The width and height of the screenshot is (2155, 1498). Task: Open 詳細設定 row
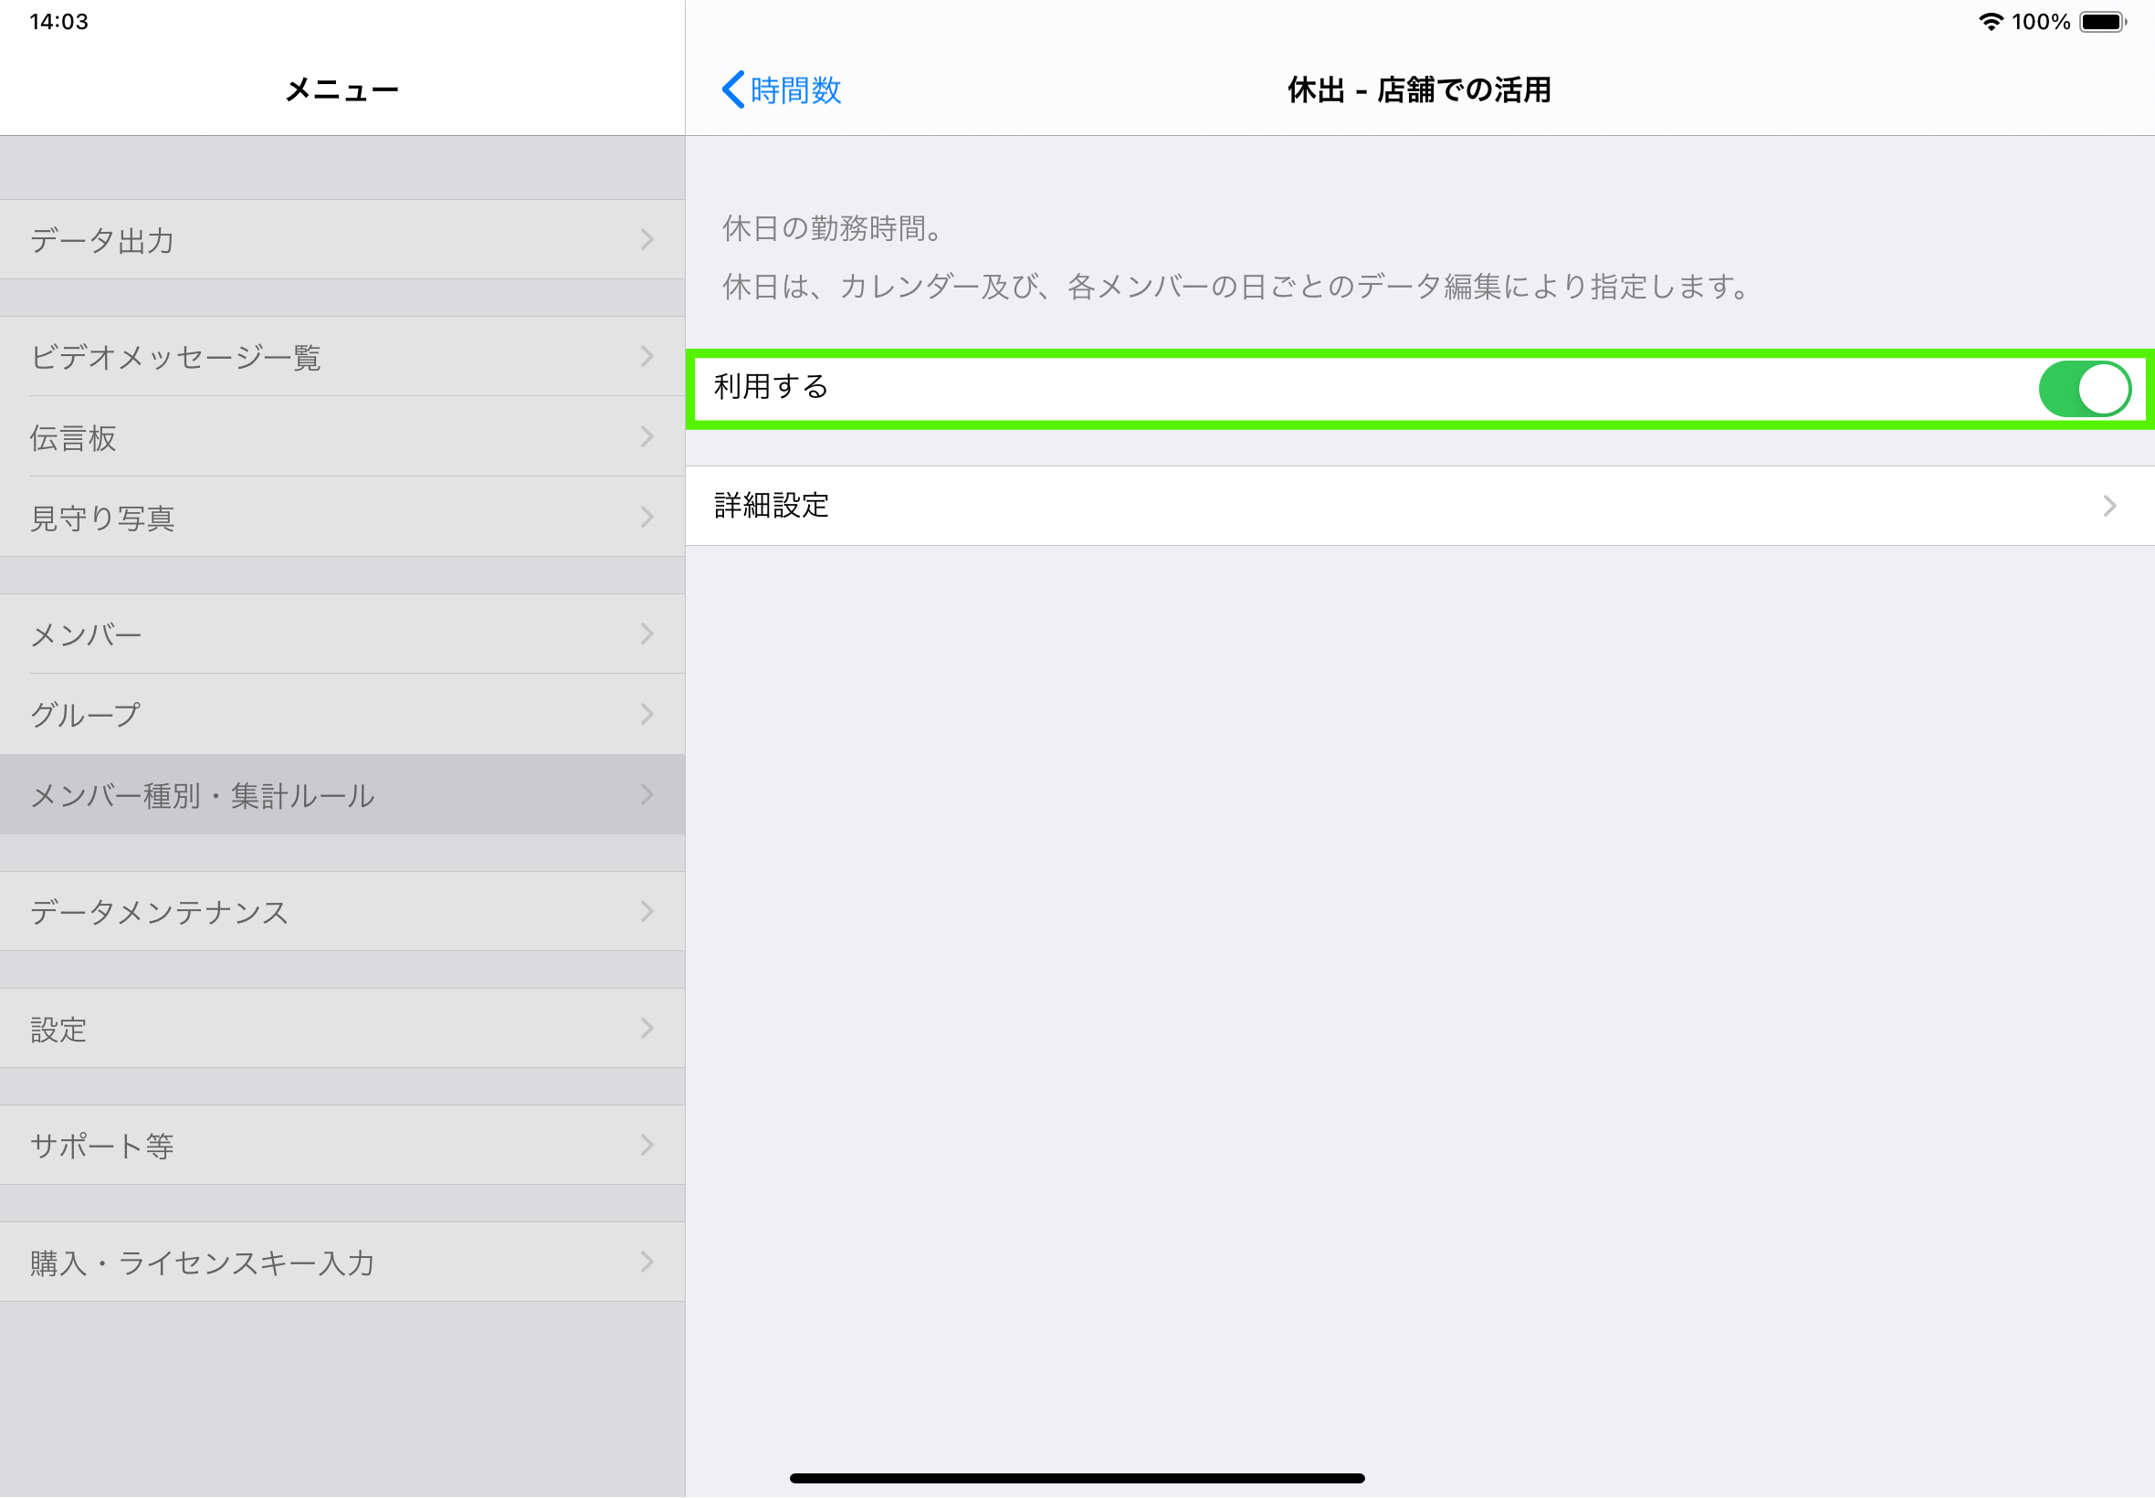[x=1420, y=506]
